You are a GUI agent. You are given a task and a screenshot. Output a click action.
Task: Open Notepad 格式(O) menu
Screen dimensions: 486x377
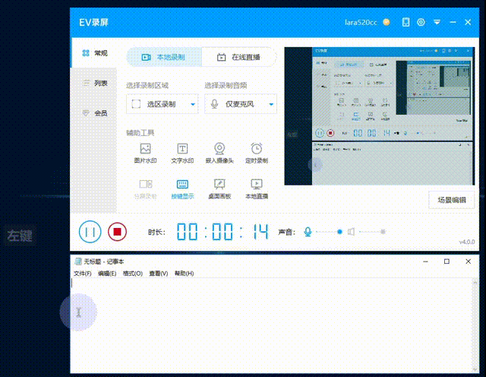point(133,274)
